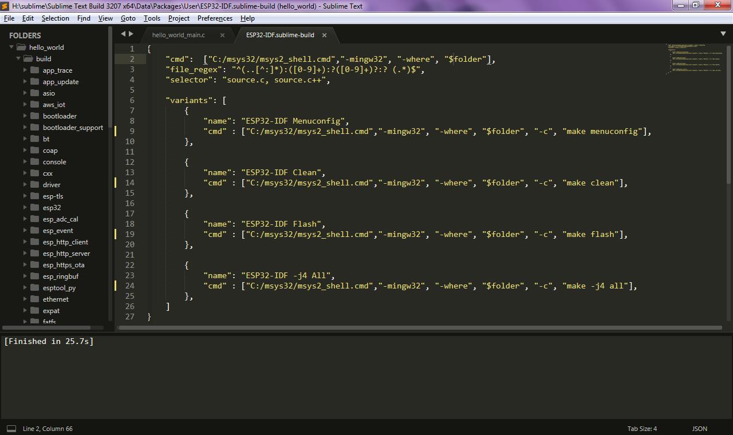Click "make menuconfig" string in code
This screenshot has height=435, width=733.
pos(602,131)
